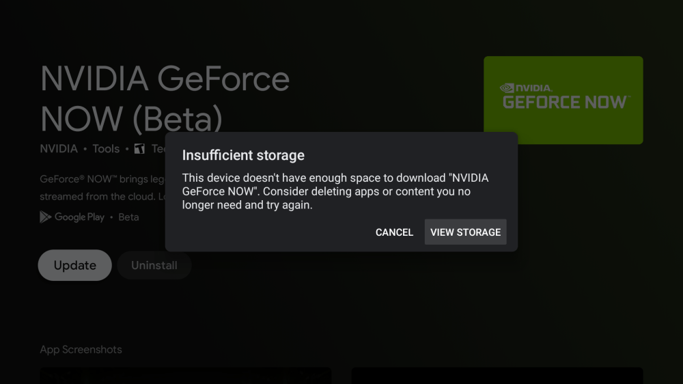Open the NVIDIA developer name link
The width and height of the screenshot is (683, 384).
pos(59,149)
